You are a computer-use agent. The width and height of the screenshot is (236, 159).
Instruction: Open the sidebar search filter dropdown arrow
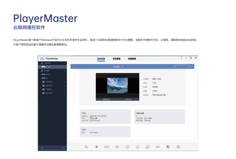[63, 148]
